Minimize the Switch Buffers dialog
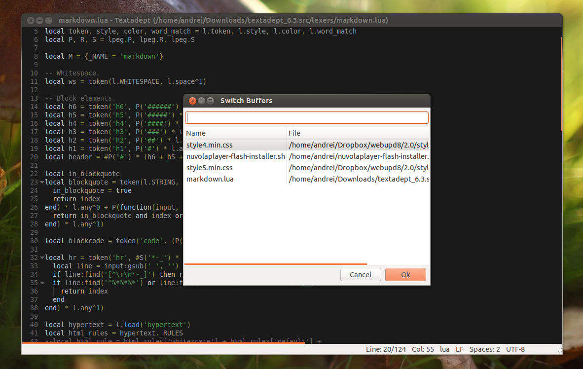 pos(202,101)
